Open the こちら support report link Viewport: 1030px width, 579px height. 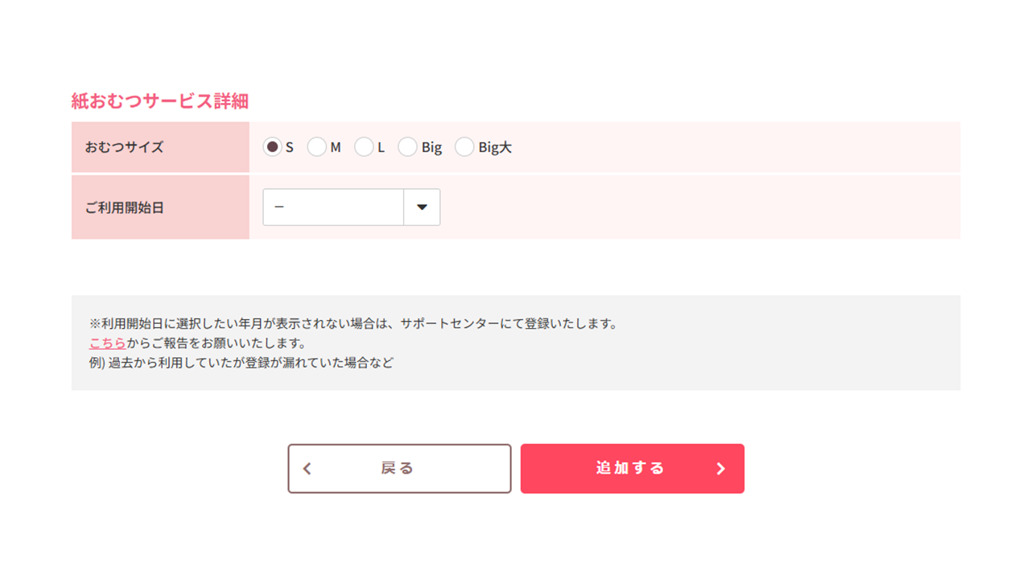[x=107, y=343]
